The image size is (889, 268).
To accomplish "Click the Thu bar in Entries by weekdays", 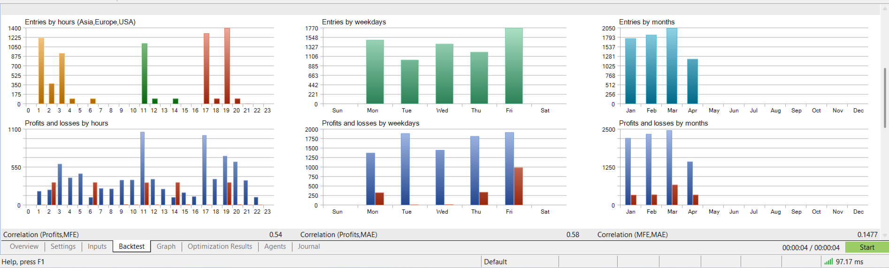I will coord(479,78).
